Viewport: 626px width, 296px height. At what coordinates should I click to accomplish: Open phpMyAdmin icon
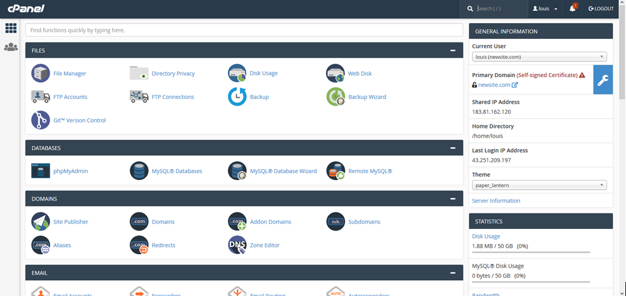40,171
